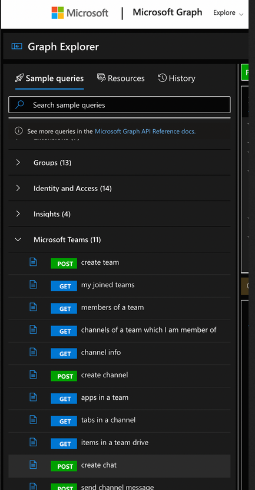Select the tabs in a channel query
The width and height of the screenshot is (255, 490).
tap(108, 420)
